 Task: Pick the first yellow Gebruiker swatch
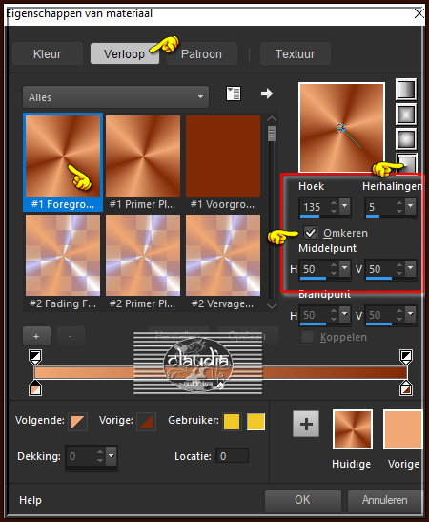point(232,422)
